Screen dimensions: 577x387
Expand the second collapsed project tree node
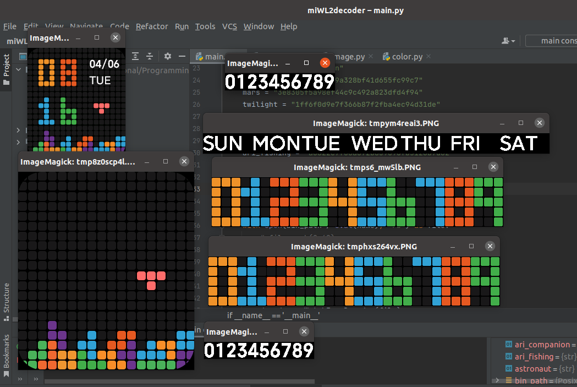[x=18, y=142]
